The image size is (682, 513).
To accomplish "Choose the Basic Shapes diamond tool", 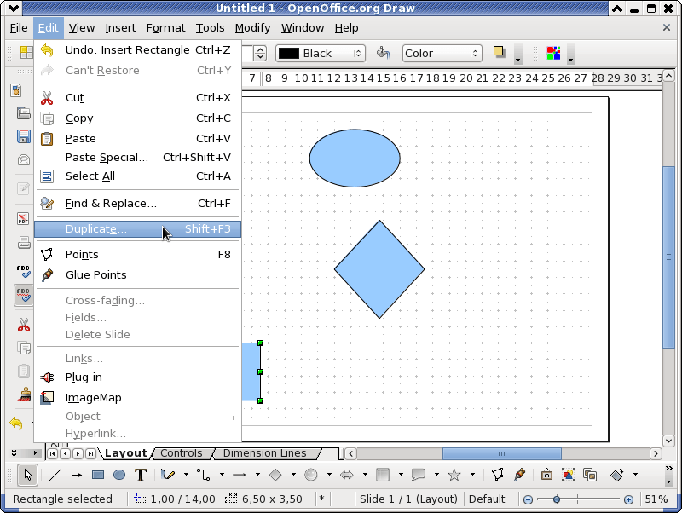I will pyautogui.click(x=275, y=475).
